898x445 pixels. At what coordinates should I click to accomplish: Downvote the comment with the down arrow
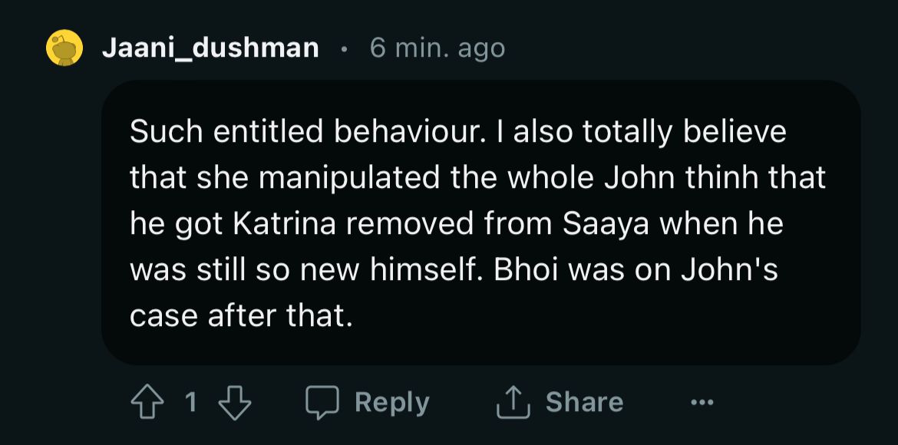click(235, 403)
